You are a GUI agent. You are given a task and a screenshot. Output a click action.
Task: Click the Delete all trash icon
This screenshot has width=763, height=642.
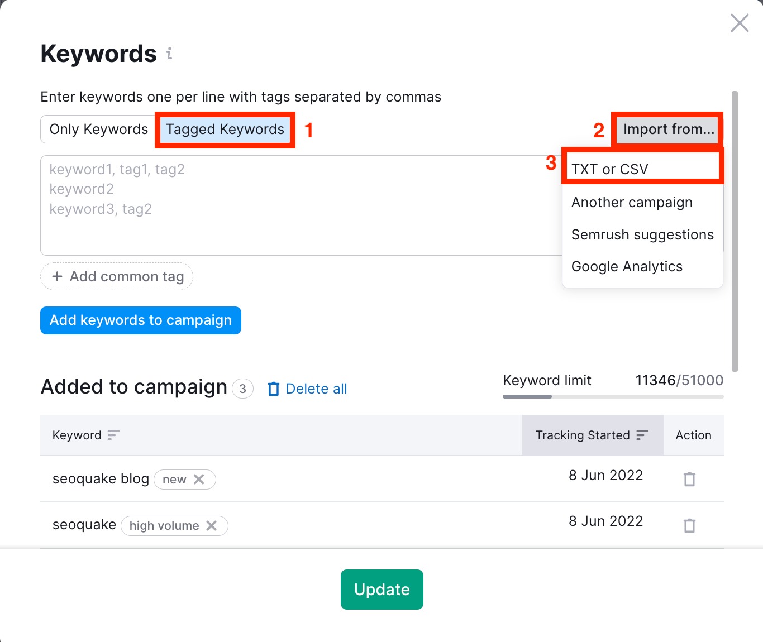pos(273,389)
